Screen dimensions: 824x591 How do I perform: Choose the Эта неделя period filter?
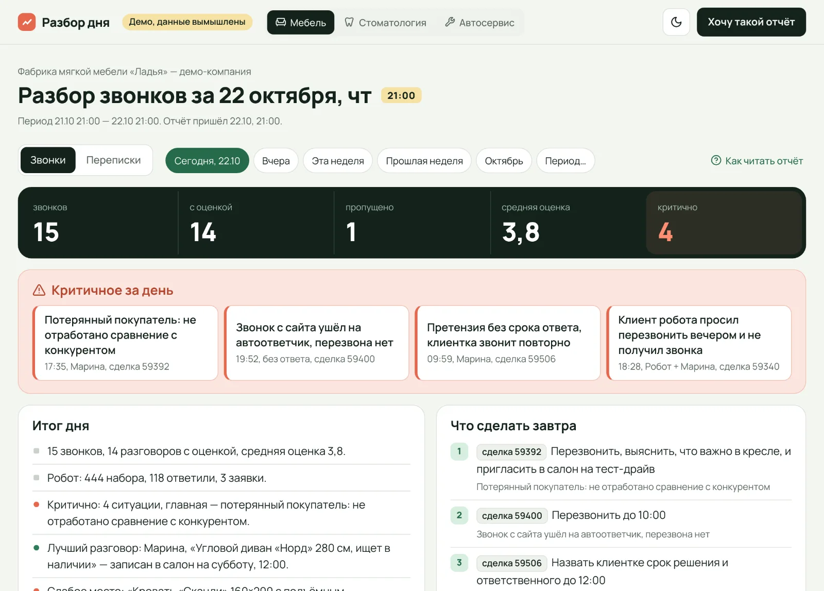point(338,161)
